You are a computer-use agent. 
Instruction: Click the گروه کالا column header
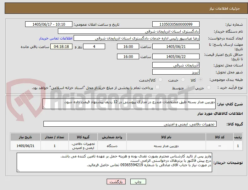point(83,137)
